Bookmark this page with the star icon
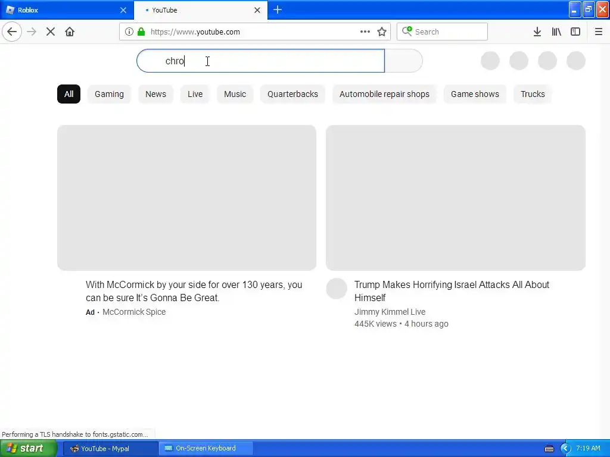The height and width of the screenshot is (457, 610). click(382, 32)
